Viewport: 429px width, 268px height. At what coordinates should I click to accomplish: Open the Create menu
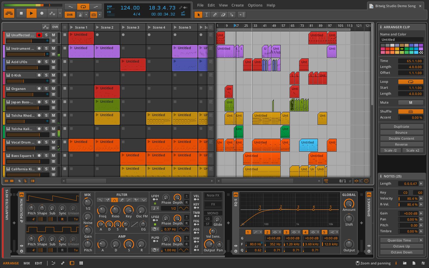[x=237, y=5]
